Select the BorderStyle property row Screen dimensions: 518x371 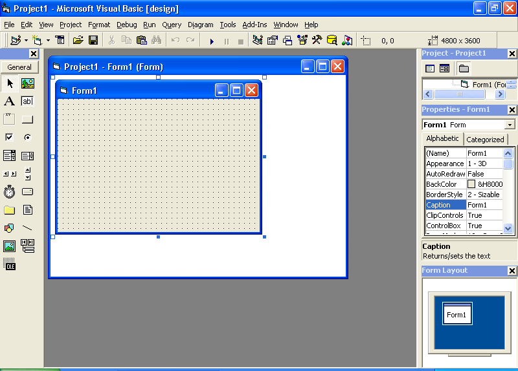(464, 195)
